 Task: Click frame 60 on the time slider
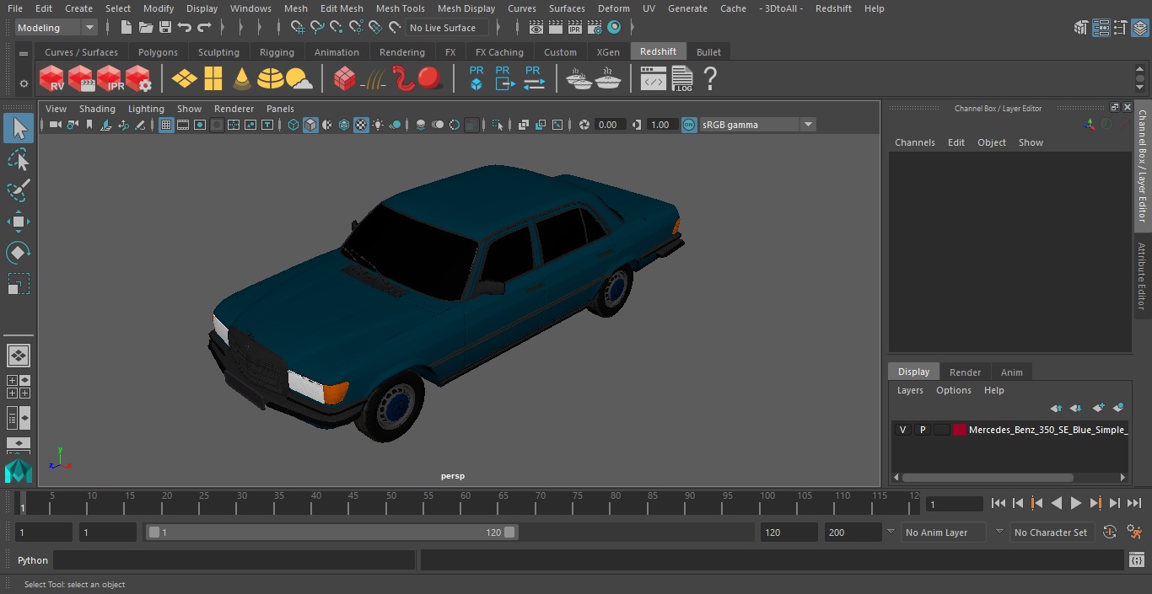pos(466,503)
